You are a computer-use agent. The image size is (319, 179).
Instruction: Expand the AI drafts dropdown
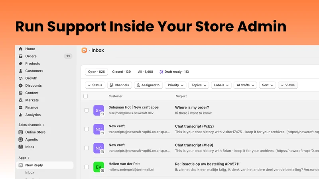245,85
